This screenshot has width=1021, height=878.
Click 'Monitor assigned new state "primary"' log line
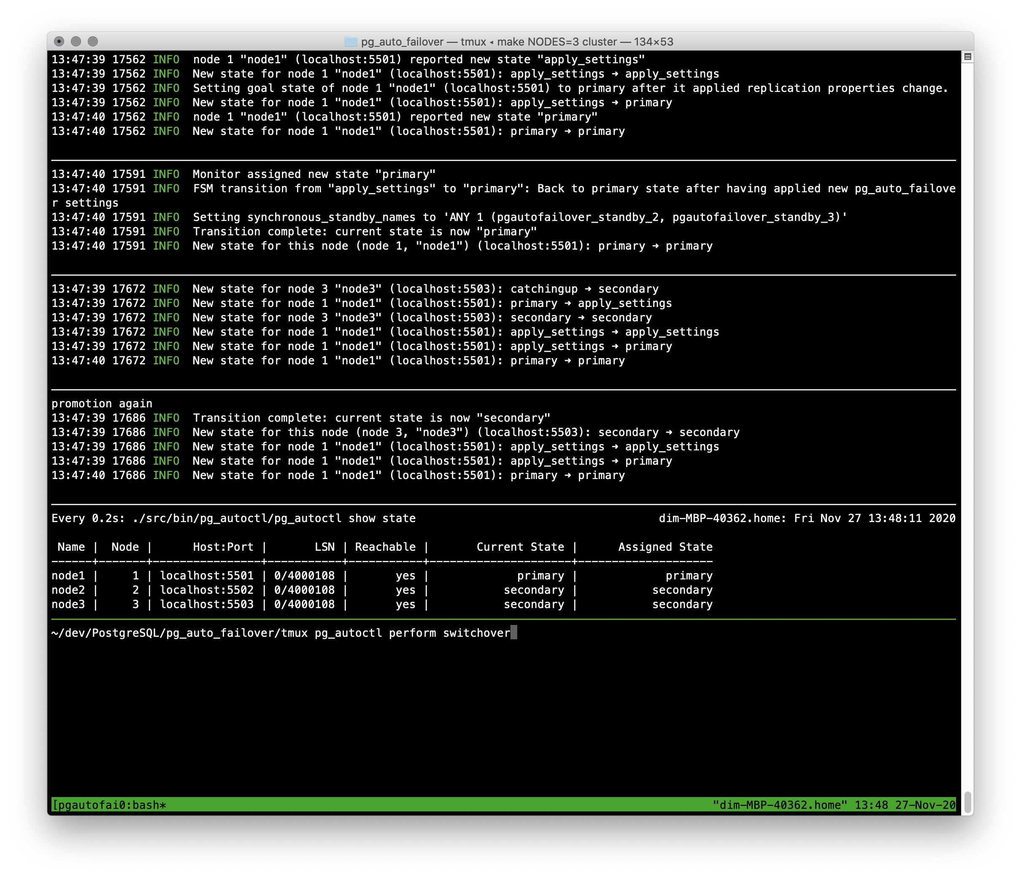point(243,174)
